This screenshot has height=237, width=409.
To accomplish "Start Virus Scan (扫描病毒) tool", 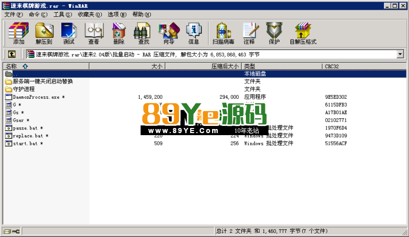I will click(x=223, y=33).
